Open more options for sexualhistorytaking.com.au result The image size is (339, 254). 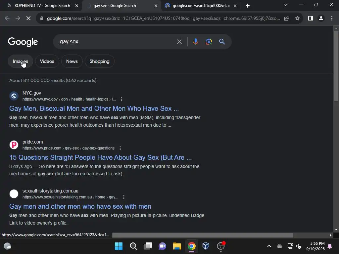point(124,197)
